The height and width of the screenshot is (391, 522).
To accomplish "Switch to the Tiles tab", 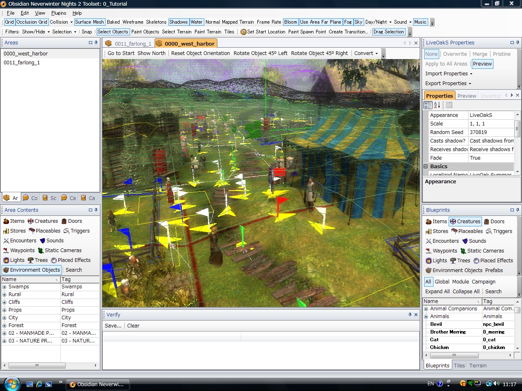I will coord(459,365).
